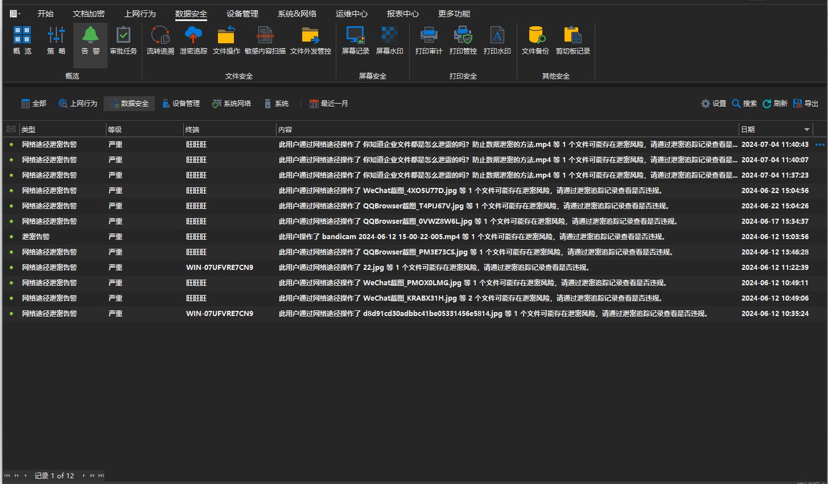Image resolution: width=828 pixels, height=484 pixels.
Task: Open 敏感内容扫描 sensitive content scan
Action: [x=265, y=40]
